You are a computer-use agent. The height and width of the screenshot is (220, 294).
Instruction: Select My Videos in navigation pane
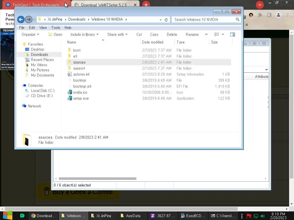(39, 65)
